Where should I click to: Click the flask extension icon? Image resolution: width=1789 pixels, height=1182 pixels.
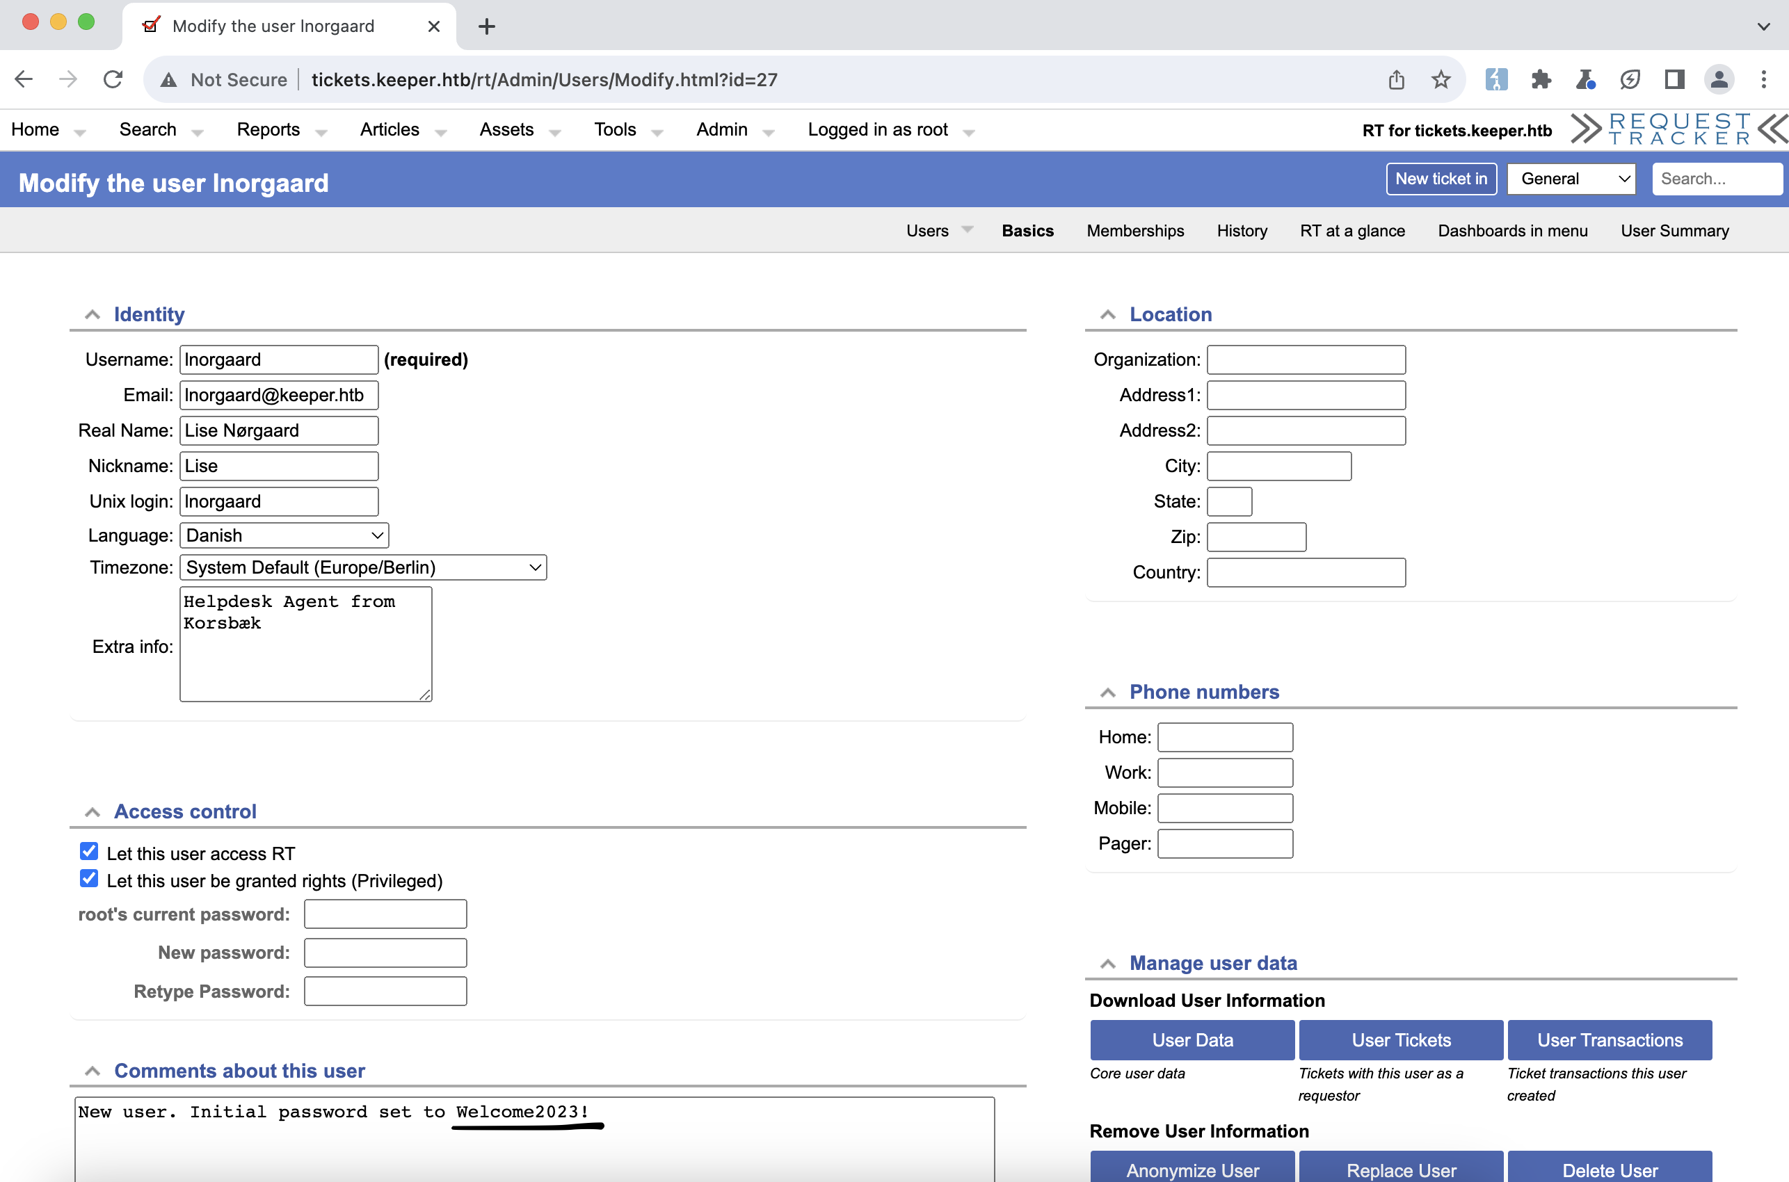[1585, 79]
